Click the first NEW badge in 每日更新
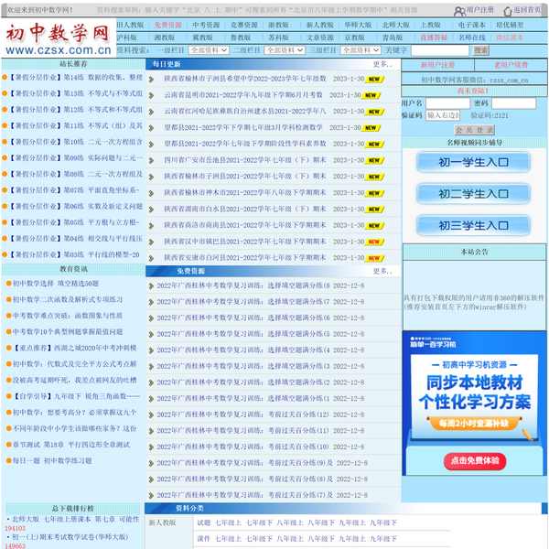Viewport: 549px width, 549px height. 372,80
